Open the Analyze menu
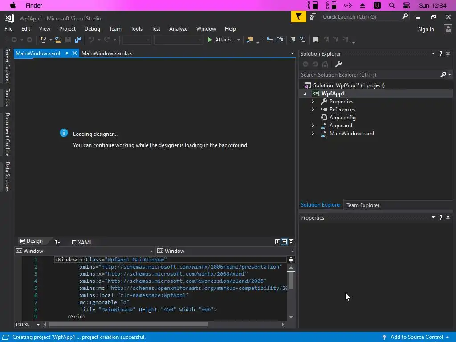 pos(178,29)
